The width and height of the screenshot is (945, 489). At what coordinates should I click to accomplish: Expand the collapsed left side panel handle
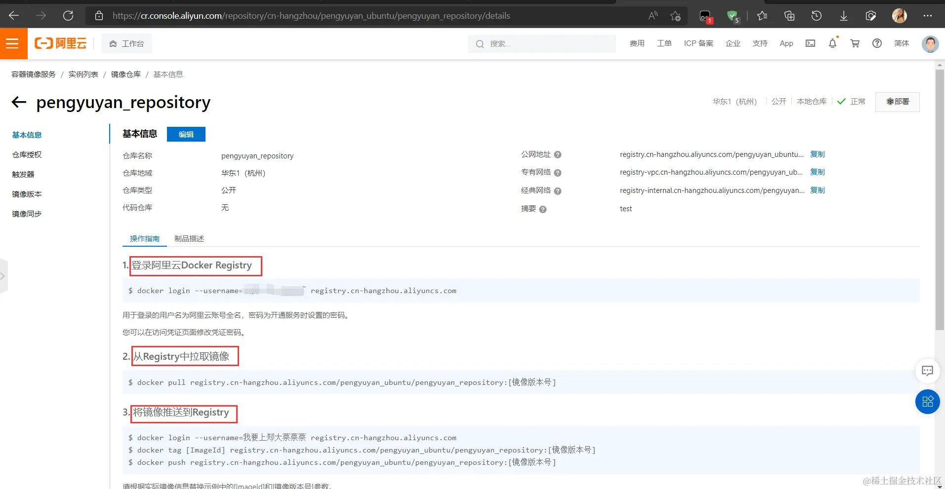point(3,276)
